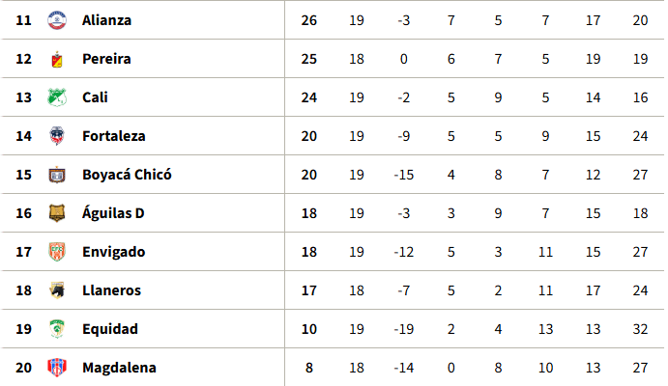Image resolution: width=668 pixels, height=386 pixels.
Task: Click position number 16 in the table
Action: 23,213
